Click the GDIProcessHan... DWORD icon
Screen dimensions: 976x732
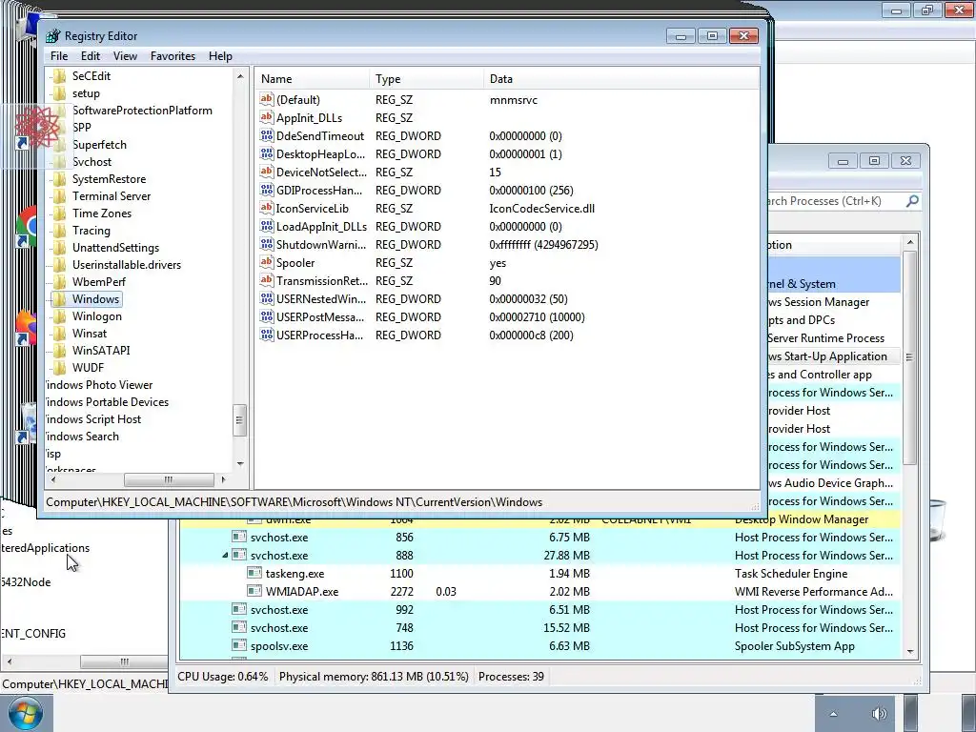(x=267, y=190)
